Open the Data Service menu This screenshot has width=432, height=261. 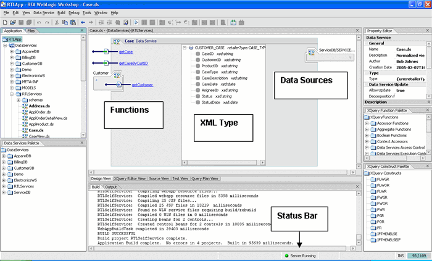click(44, 13)
